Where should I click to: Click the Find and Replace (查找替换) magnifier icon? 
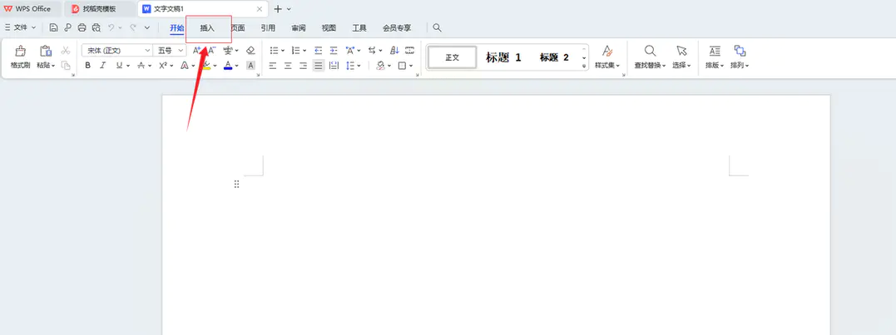click(650, 52)
